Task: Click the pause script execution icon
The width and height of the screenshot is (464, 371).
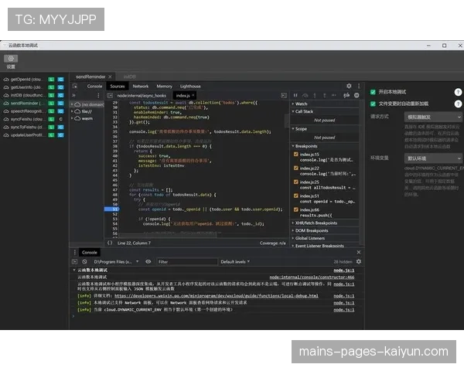Action: 295,95
